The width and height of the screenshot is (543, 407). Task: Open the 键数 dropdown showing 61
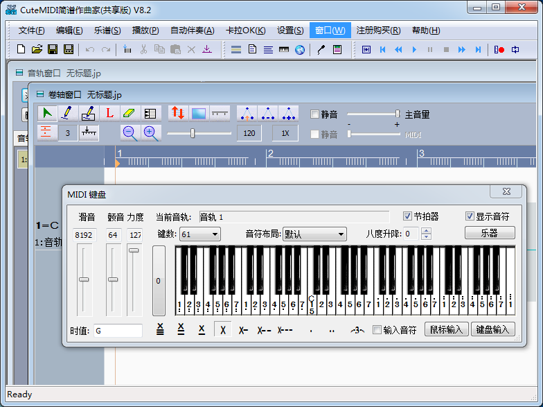[199, 234]
